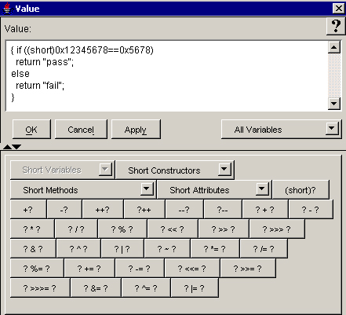
Task: Insert the ? |= ? OR assignment operator
Action: click(195, 288)
